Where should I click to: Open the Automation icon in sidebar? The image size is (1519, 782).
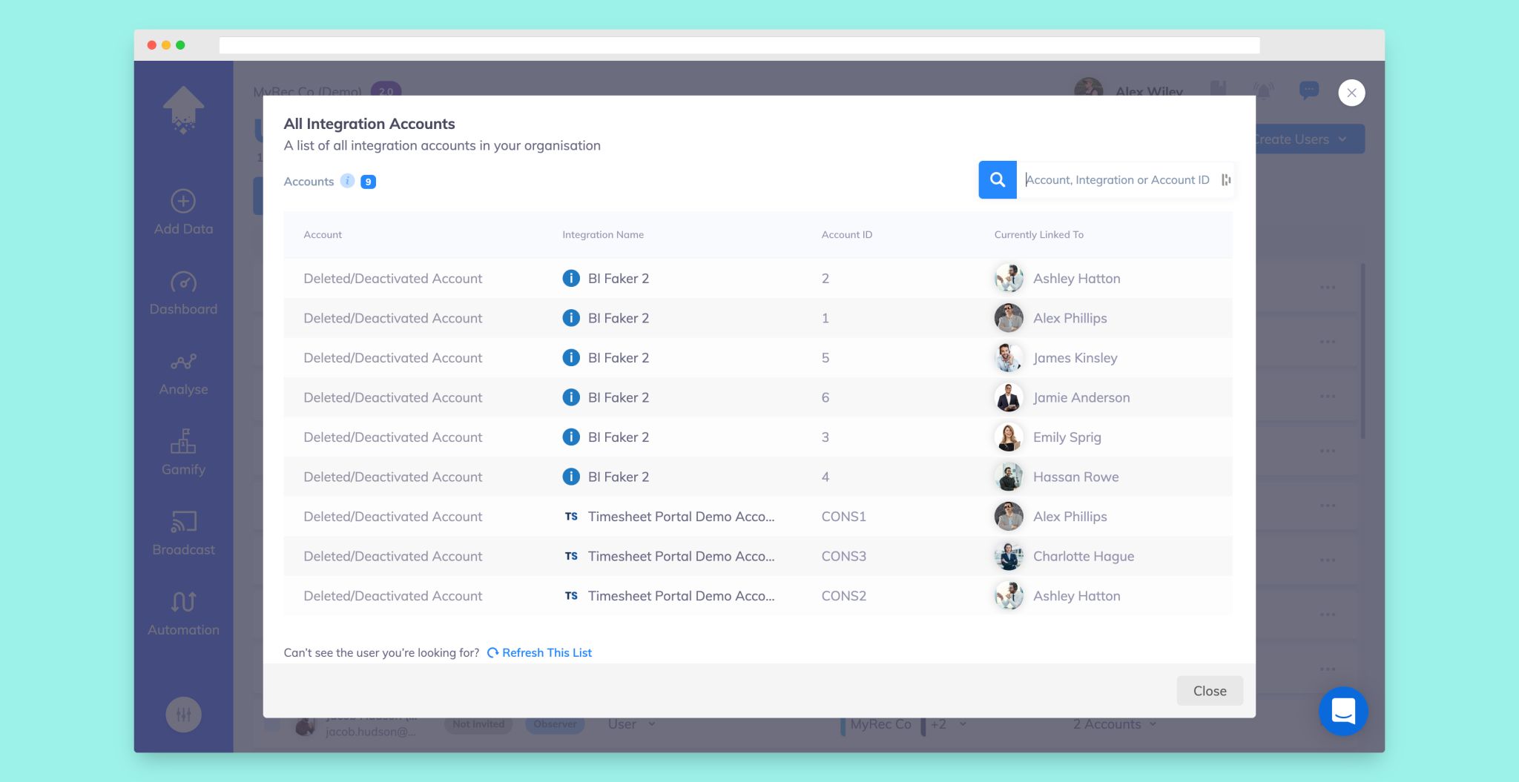(183, 602)
